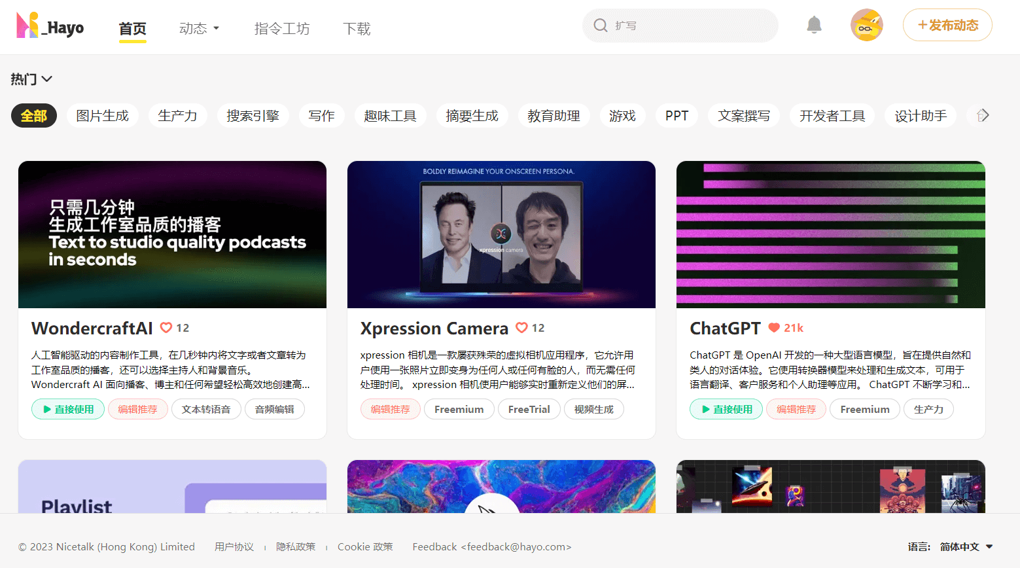Click ChatGPT filled heart icon
This screenshot has width=1020, height=568.
pyautogui.click(x=774, y=328)
